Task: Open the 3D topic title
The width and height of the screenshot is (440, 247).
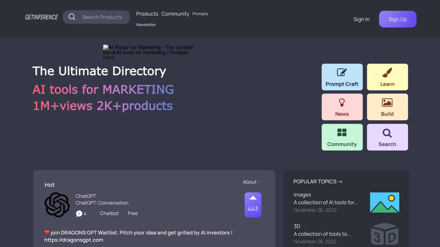Action: (x=297, y=226)
